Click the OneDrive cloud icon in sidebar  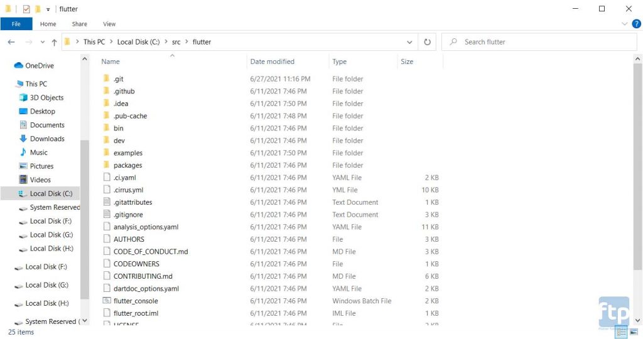18,65
